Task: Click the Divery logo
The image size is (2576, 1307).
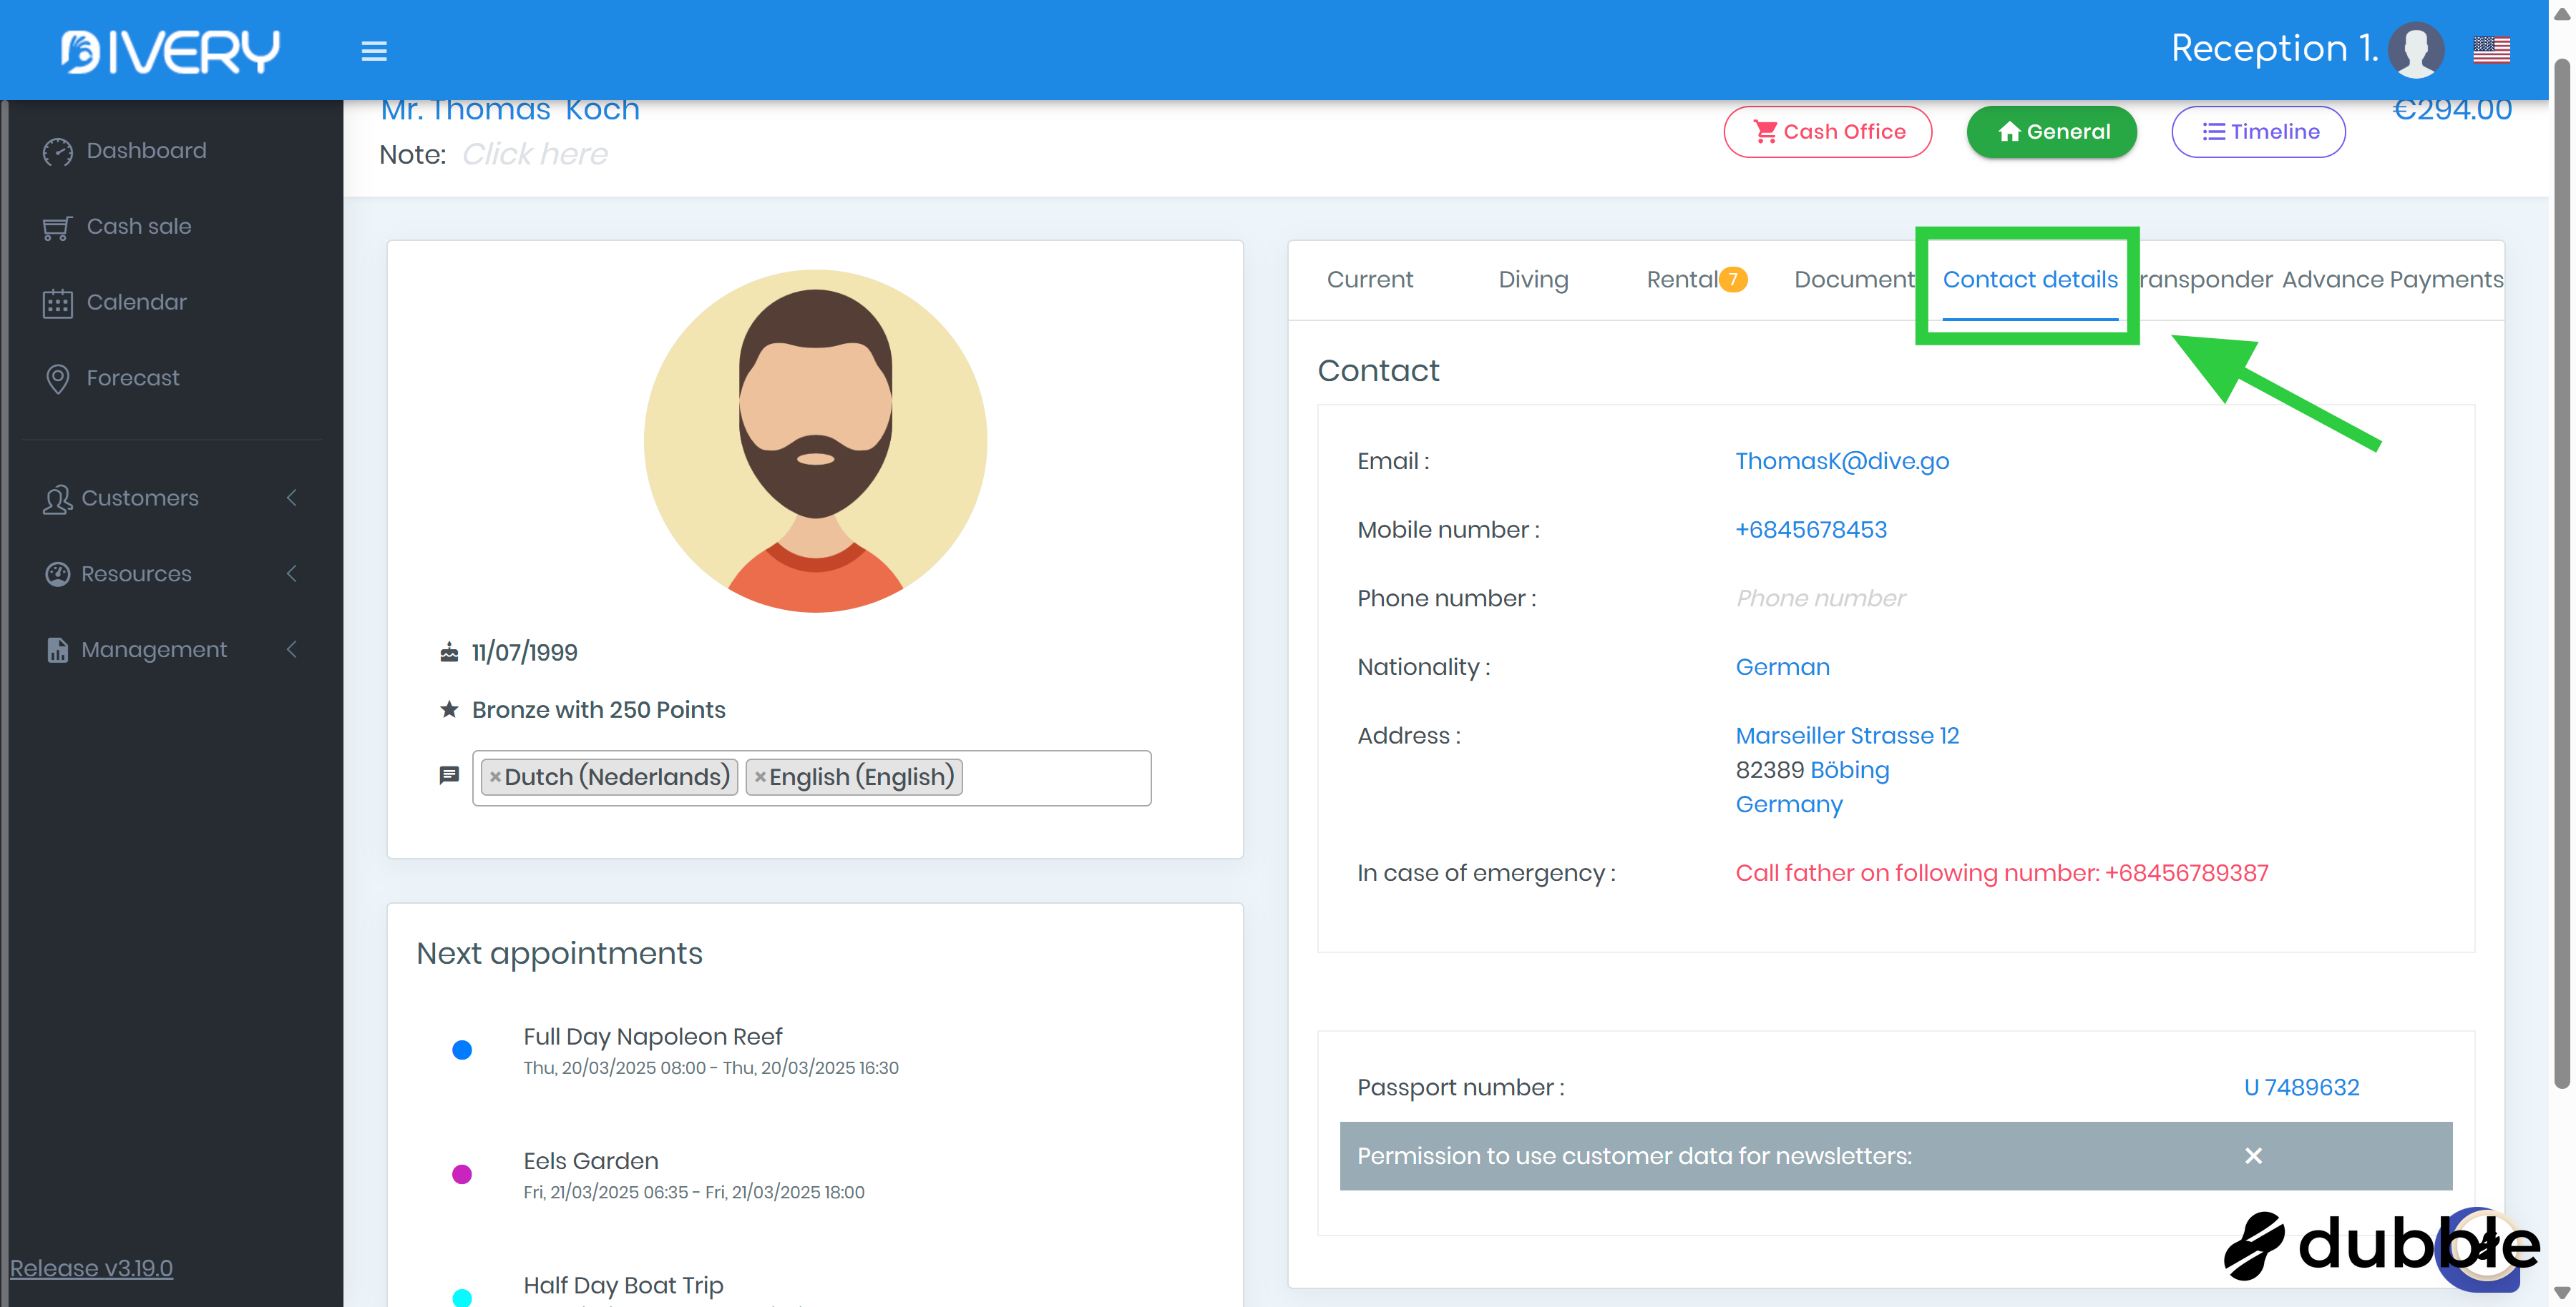Action: (170, 51)
